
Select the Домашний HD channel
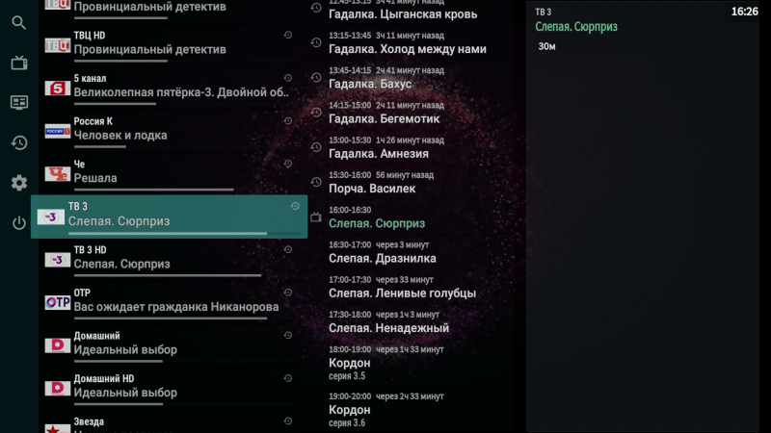pos(170,388)
